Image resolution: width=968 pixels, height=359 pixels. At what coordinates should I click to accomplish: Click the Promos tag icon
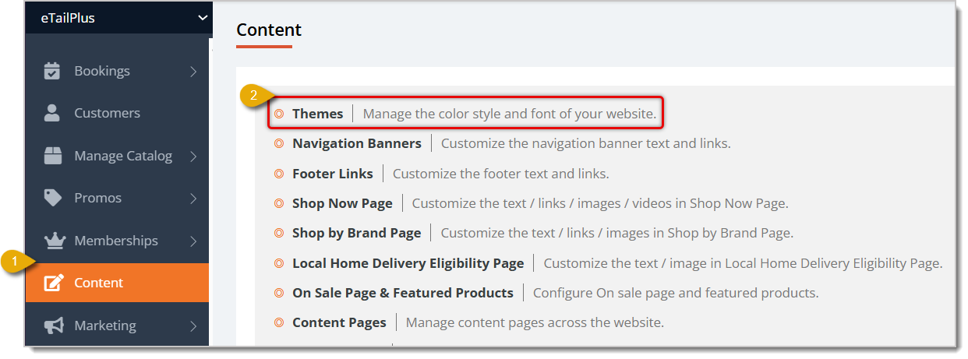(52, 198)
